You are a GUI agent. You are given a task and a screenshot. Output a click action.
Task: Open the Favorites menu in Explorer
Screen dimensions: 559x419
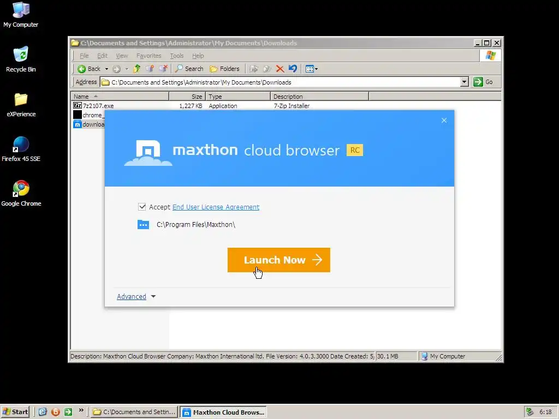click(148, 56)
